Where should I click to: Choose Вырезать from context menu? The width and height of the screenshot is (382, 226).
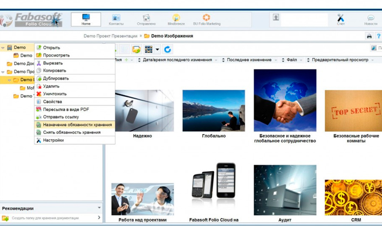[75, 63]
